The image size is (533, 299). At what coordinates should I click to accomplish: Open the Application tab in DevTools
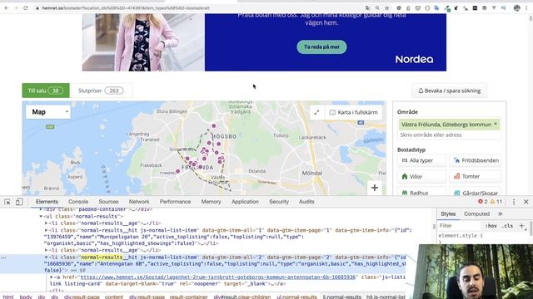coord(245,202)
